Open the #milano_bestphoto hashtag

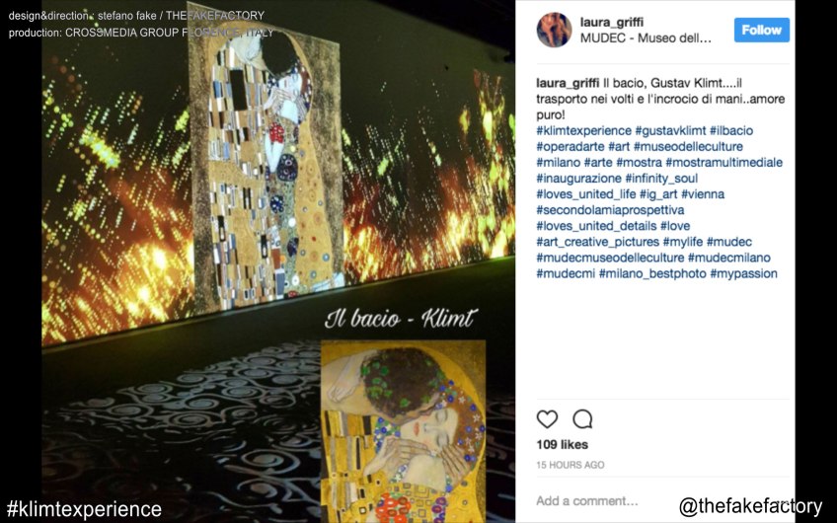pyautogui.click(x=652, y=273)
